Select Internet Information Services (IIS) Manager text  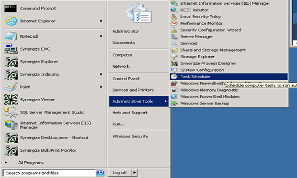tap(225, 3)
